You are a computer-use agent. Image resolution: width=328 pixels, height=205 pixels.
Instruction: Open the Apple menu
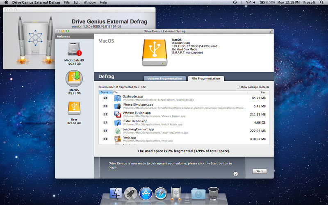coord(6,2)
